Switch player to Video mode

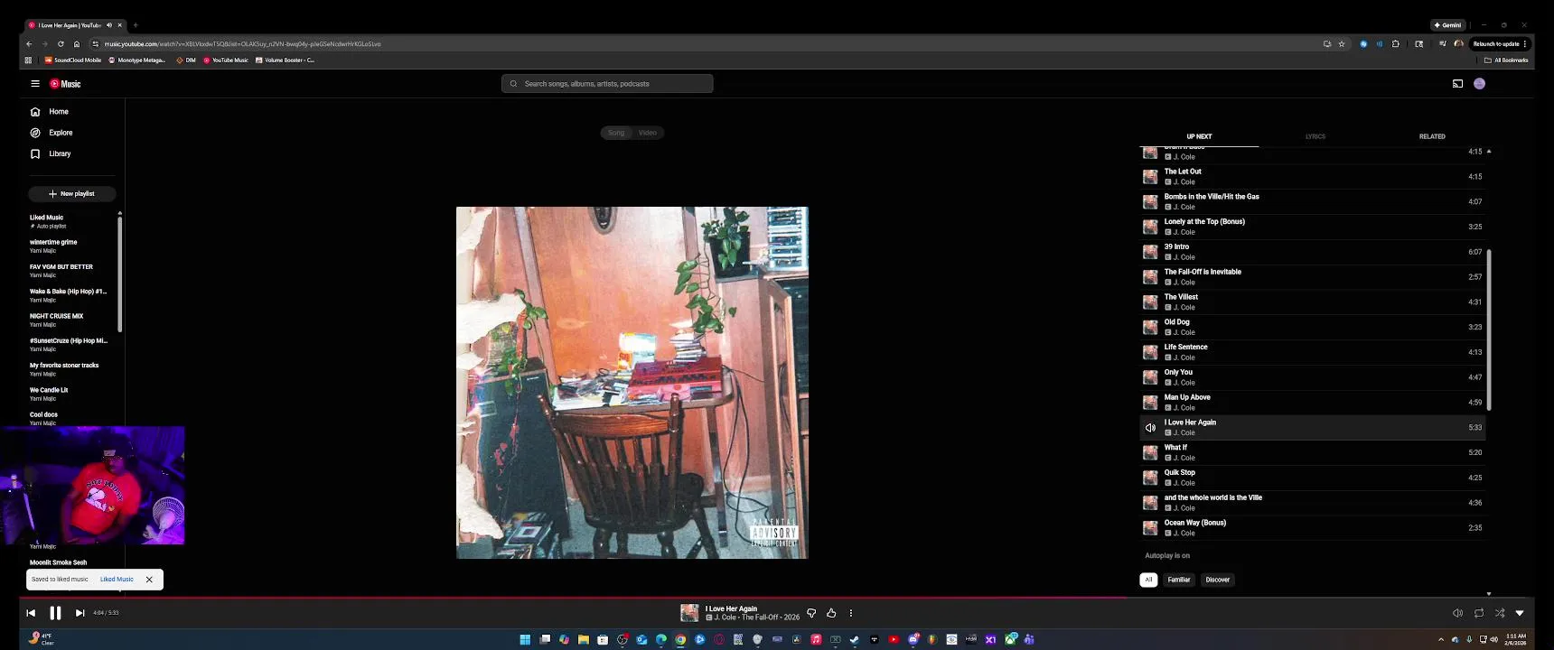coord(648,133)
